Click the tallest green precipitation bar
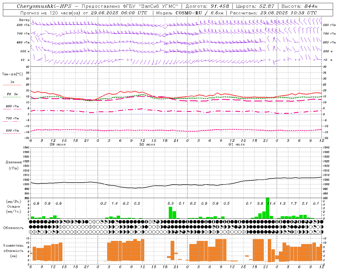The image size is (337, 269). 267,208
